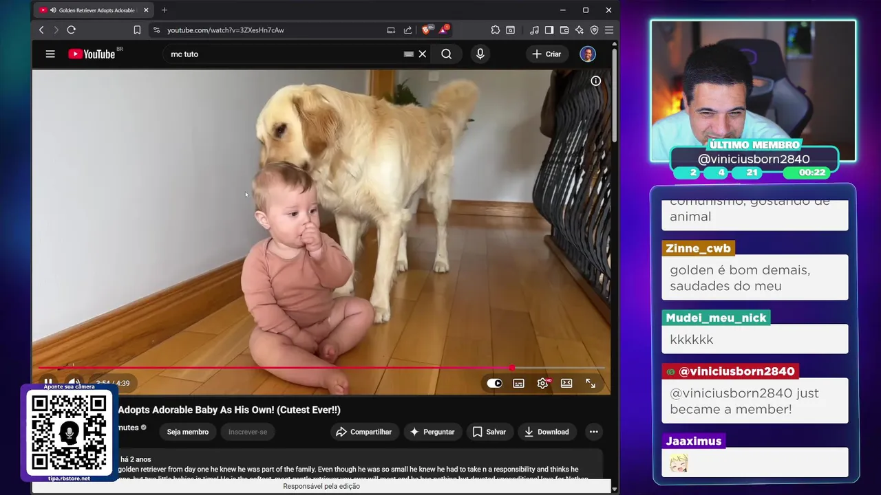The image size is (881, 495).
Task: Open browser extensions puzzle icon
Action: tap(495, 30)
